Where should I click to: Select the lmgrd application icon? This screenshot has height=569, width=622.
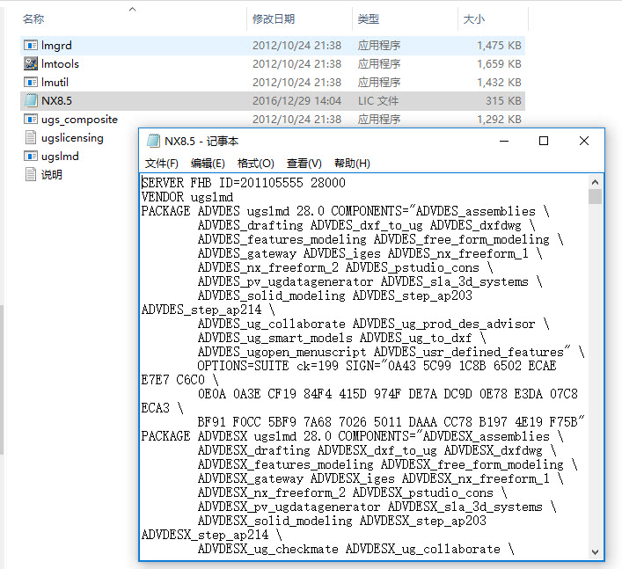(x=31, y=45)
